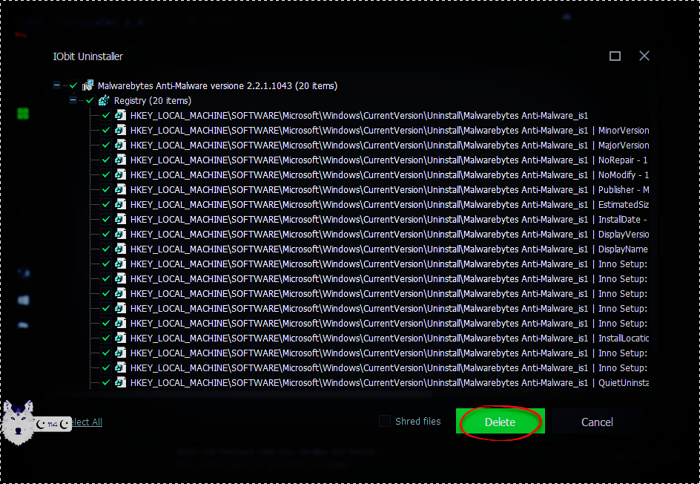Screen dimensions: 700x484
Task: Select the InstallLocation registry entry row
Action: tap(371, 338)
